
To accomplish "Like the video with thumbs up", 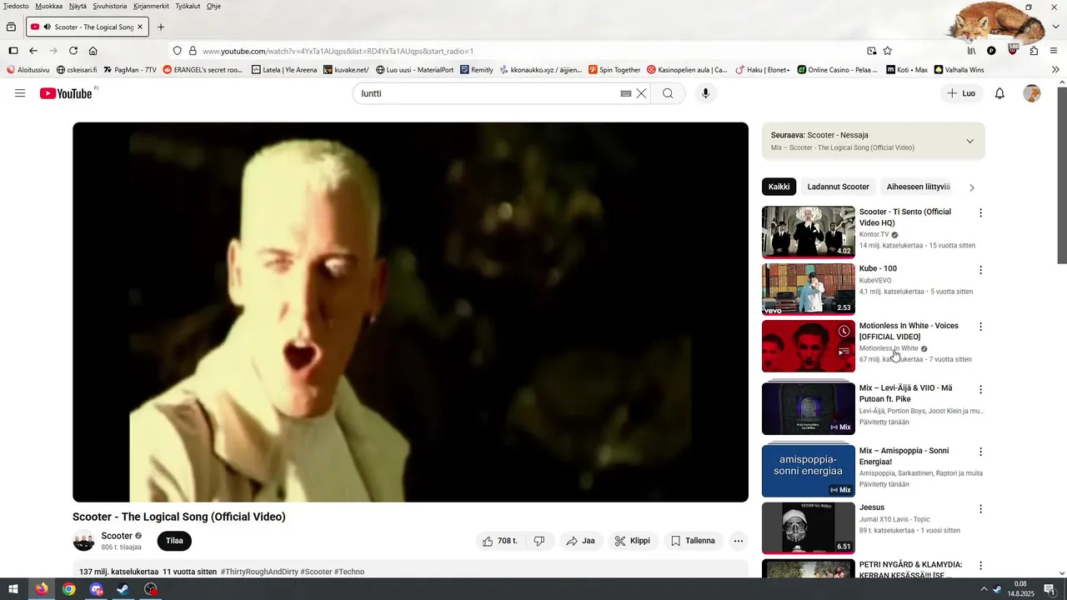I will pyautogui.click(x=499, y=541).
